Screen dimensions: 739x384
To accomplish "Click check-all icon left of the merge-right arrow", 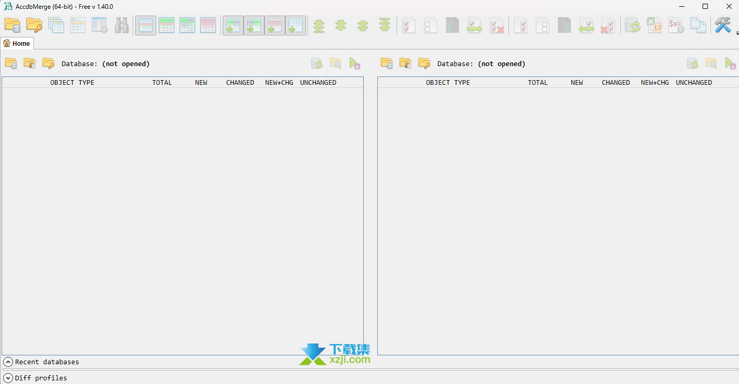I will click(x=409, y=25).
